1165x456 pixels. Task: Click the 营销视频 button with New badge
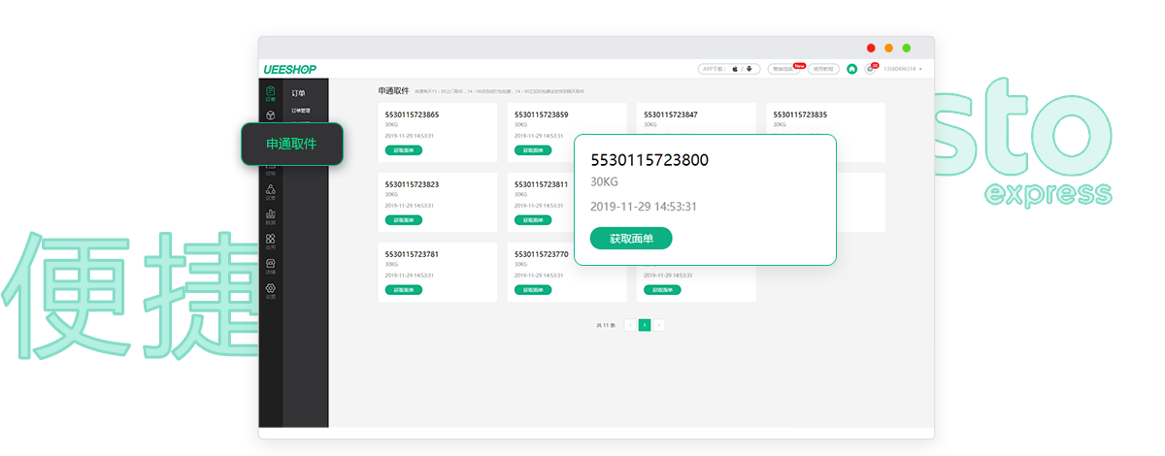tap(784, 69)
